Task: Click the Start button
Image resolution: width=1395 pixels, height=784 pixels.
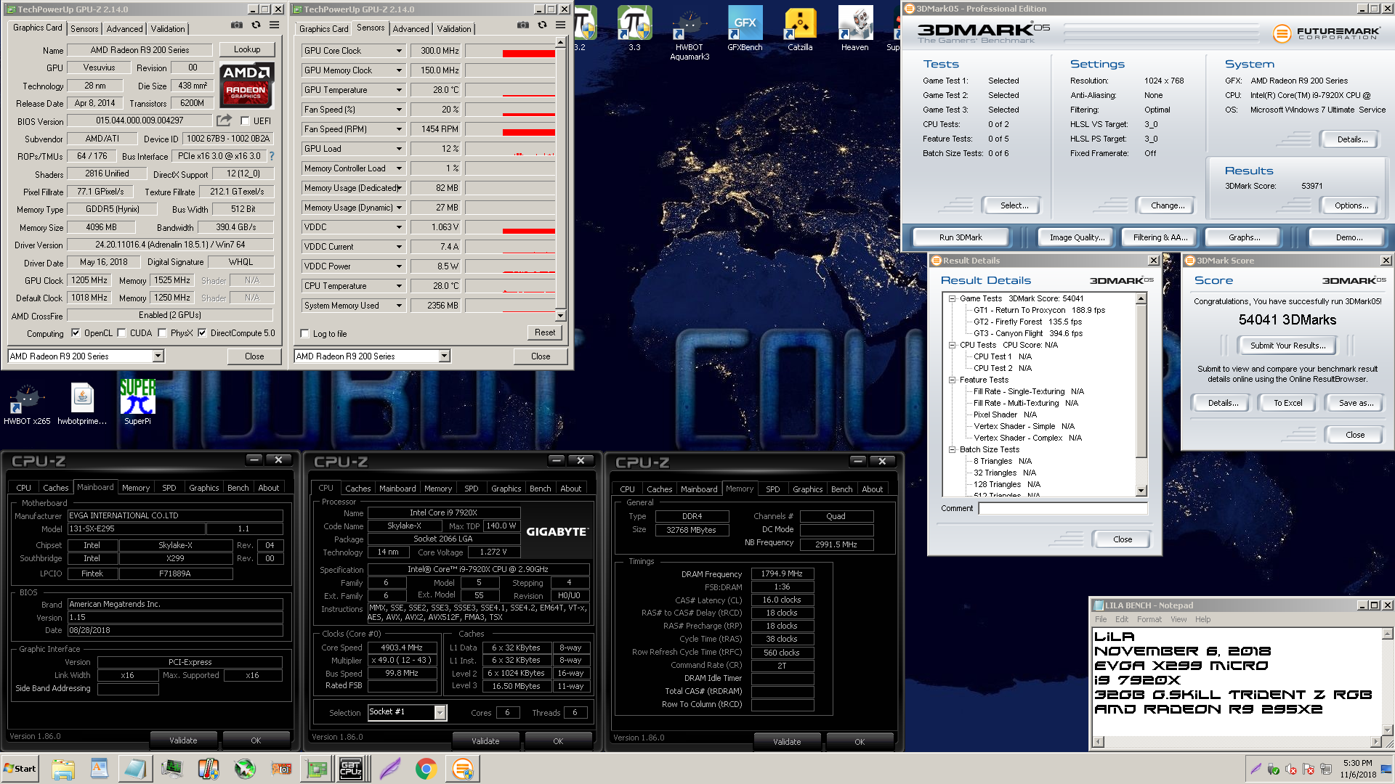Action: pos(20,769)
